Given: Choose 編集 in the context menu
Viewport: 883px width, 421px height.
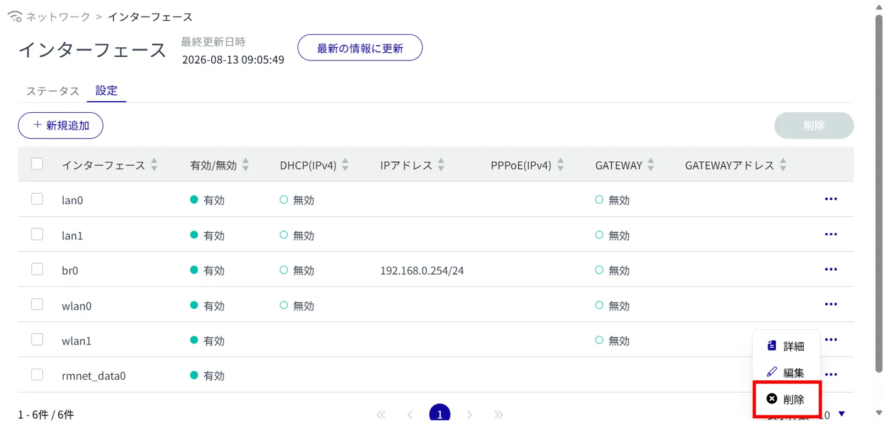Looking at the screenshot, I should point(786,373).
